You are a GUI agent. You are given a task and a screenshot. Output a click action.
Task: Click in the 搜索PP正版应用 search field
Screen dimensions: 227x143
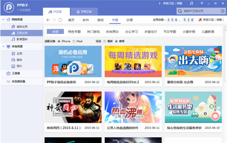pos(202,11)
